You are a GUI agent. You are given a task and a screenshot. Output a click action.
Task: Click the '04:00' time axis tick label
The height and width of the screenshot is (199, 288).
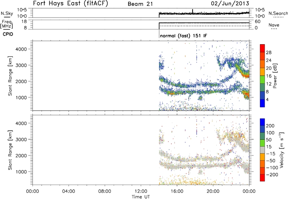click(69, 191)
